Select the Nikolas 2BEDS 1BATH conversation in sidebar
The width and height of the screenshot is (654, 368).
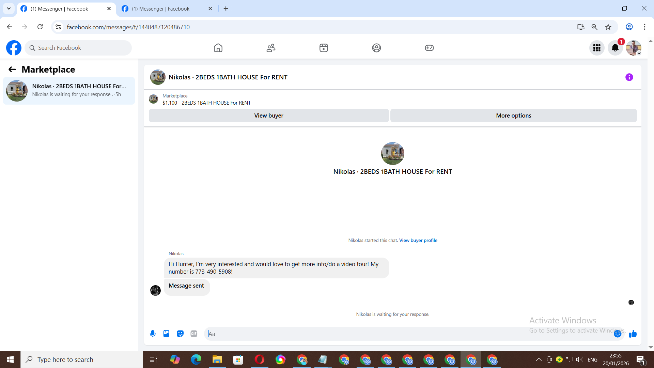tap(69, 91)
